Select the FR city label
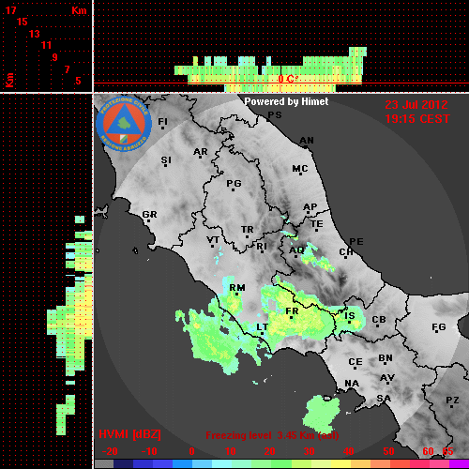The image size is (469, 469). 292,311
